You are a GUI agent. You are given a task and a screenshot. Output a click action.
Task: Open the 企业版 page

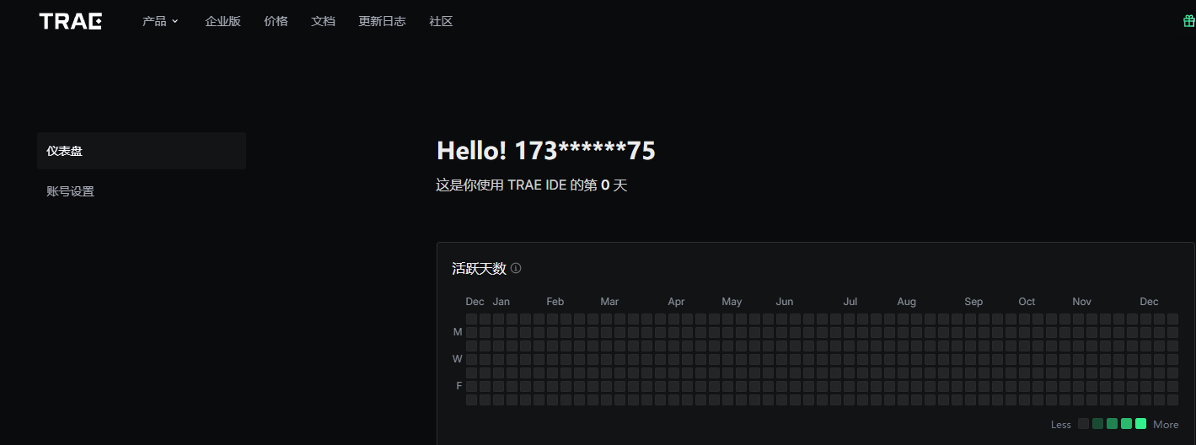[223, 21]
